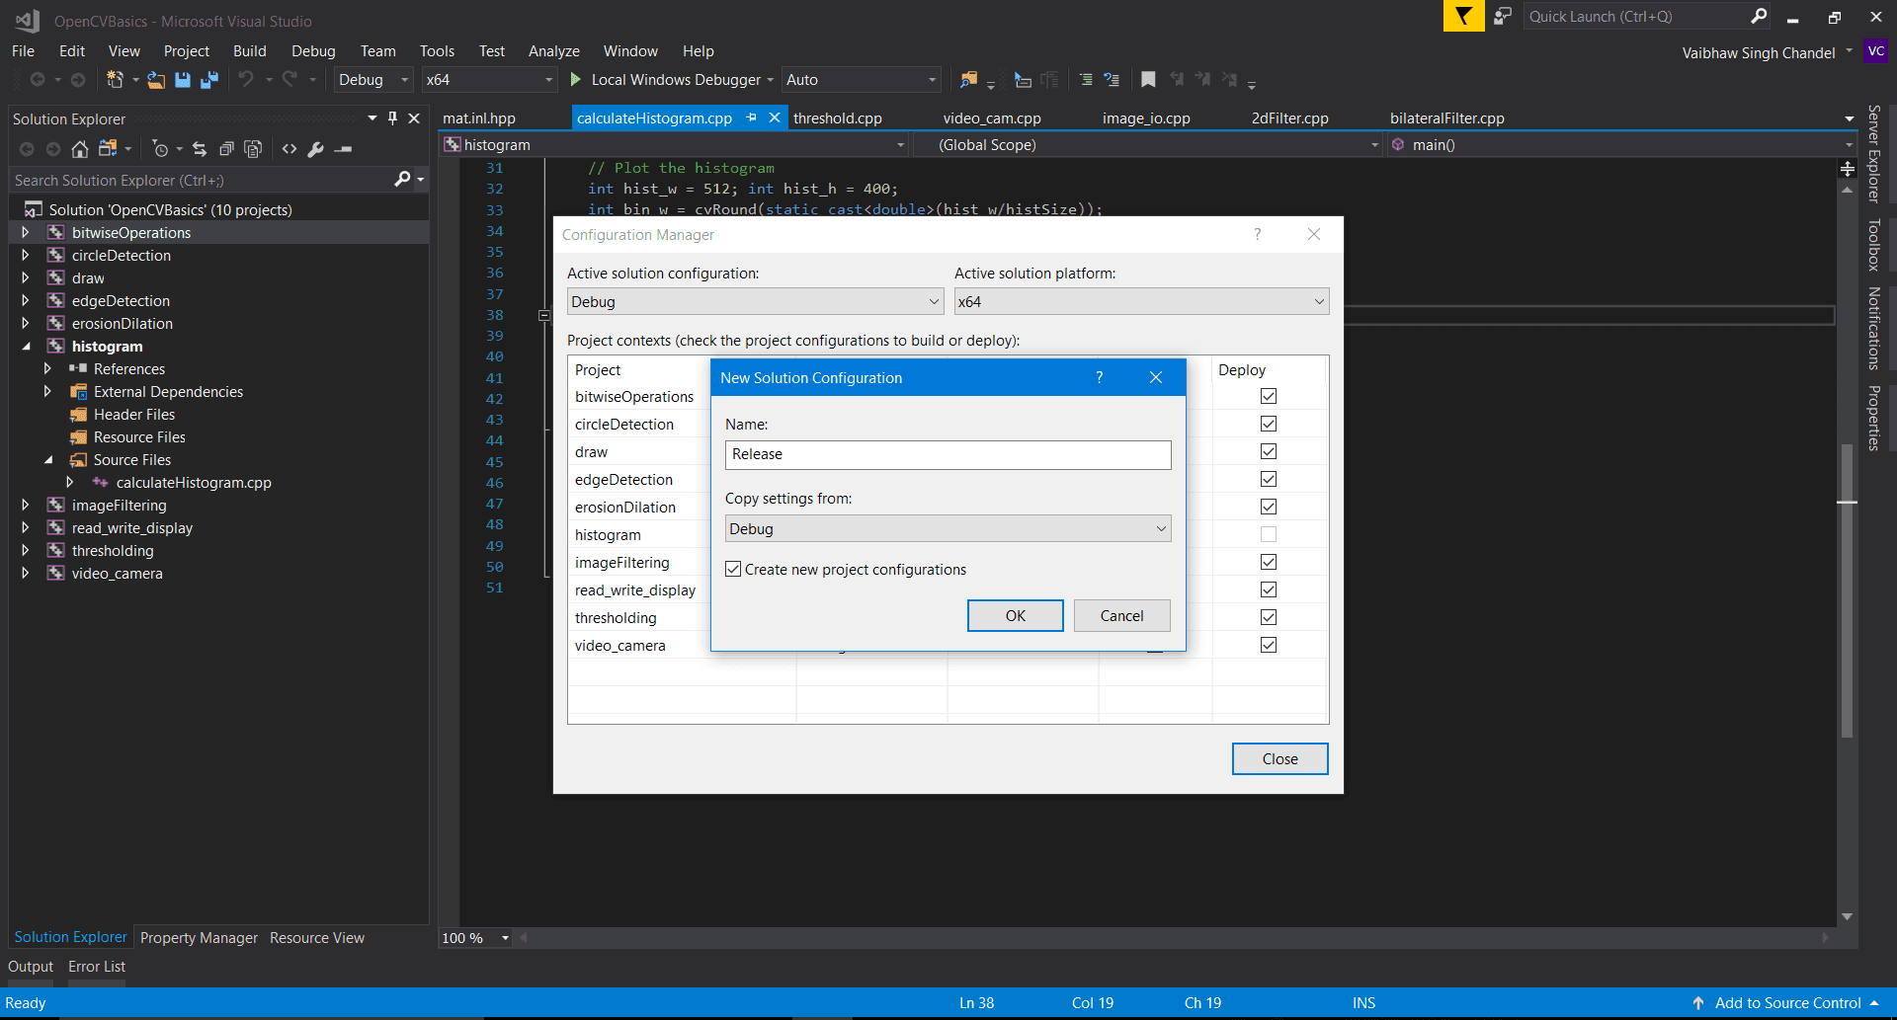Open Active solution platform x64 dropdown

tap(1141, 301)
